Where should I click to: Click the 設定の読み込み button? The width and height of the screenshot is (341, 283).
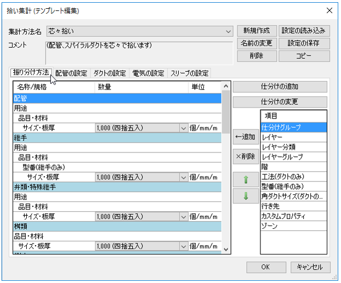click(x=304, y=31)
